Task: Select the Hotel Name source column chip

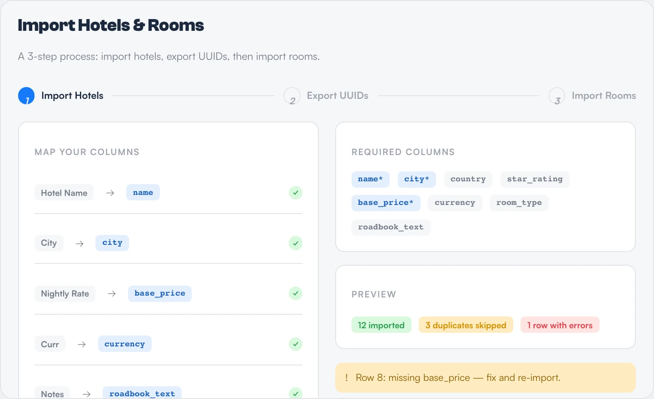Action: (64, 193)
